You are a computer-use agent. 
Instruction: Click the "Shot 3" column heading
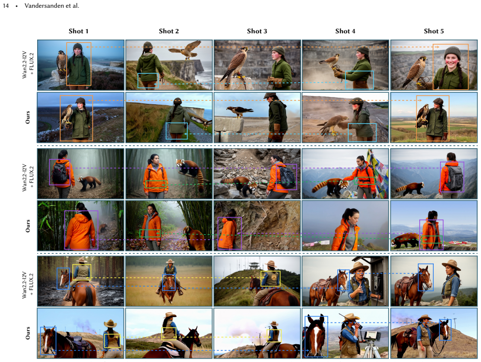[x=257, y=31]
